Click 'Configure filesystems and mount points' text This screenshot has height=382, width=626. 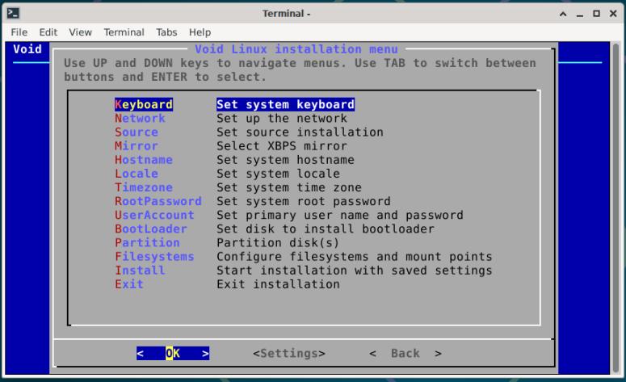pyautogui.click(x=355, y=257)
